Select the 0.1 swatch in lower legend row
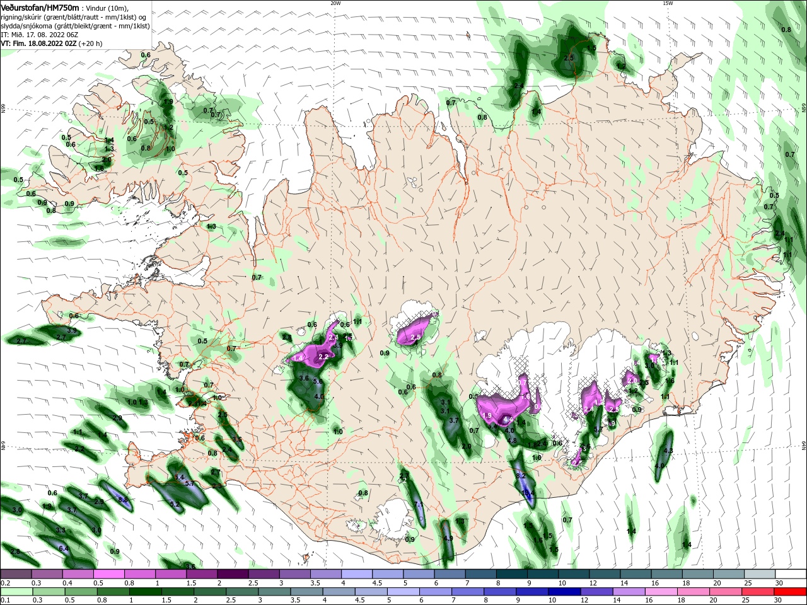Image resolution: width=807 pixels, height=605 pixels. pyautogui.click(x=16, y=591)
